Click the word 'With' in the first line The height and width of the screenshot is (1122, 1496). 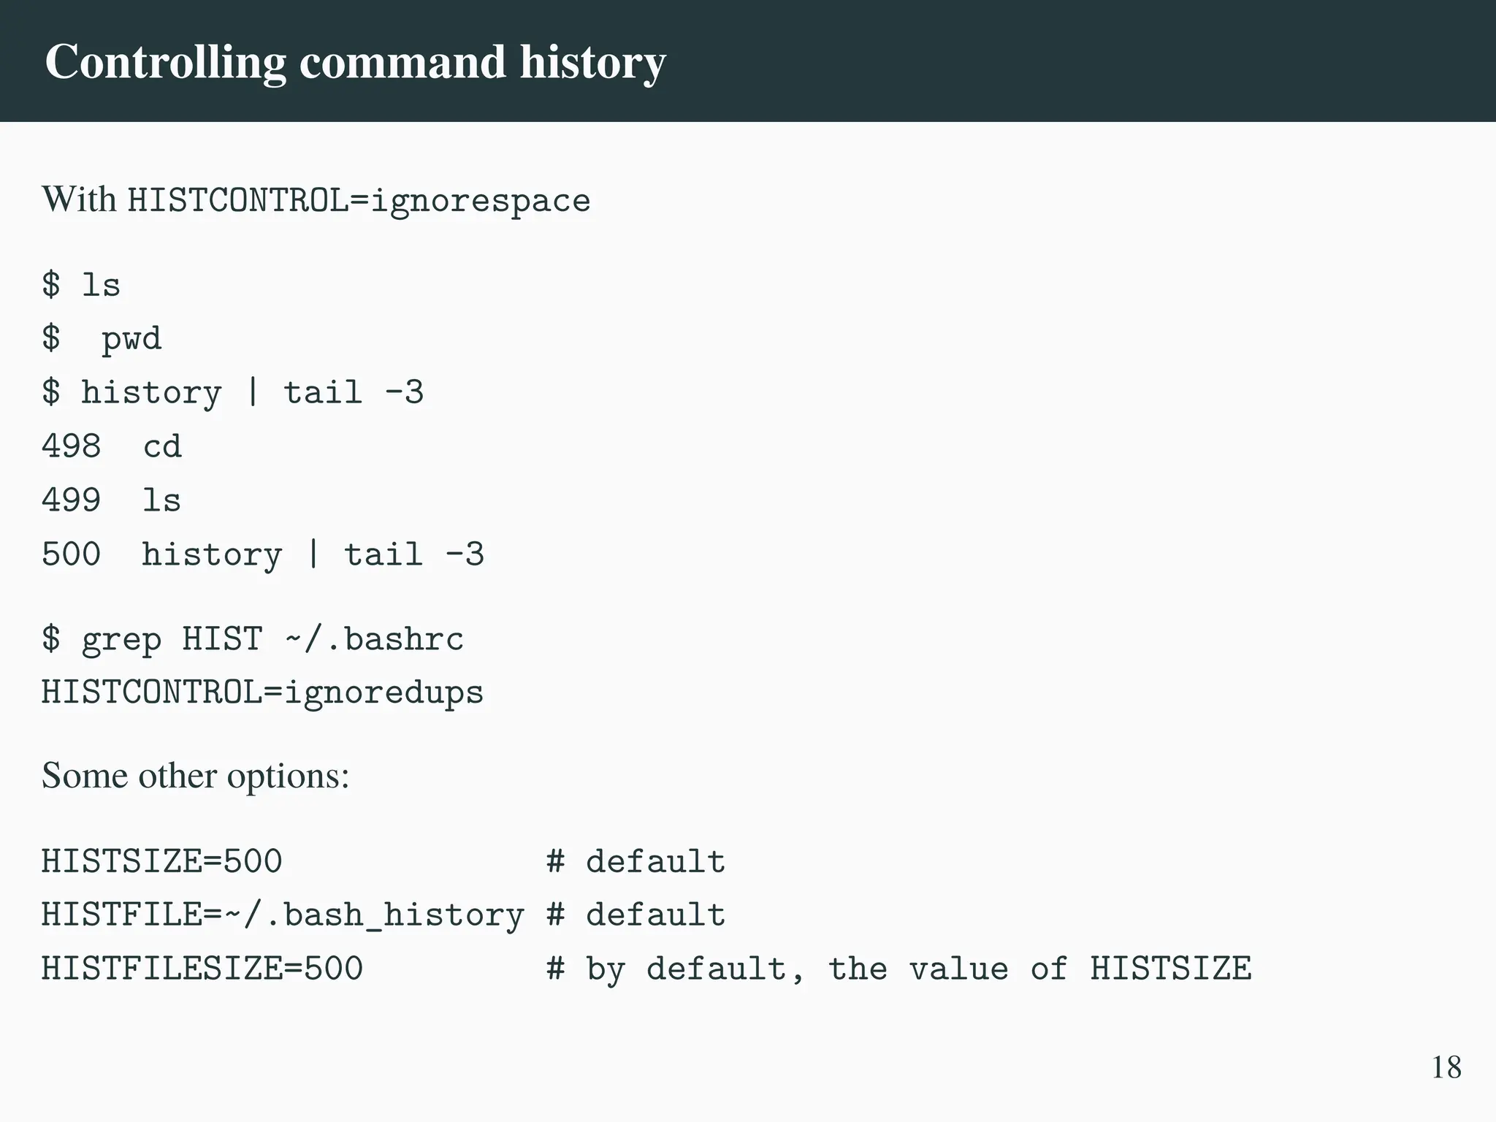pyautogui.click(x=78, y=199)
